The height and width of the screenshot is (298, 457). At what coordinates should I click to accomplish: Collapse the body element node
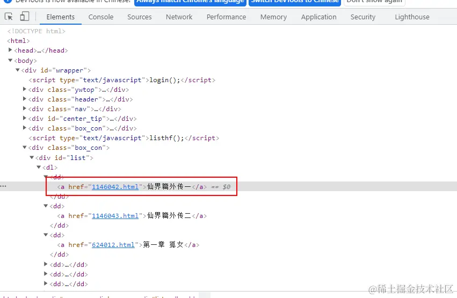click(10, 60)
